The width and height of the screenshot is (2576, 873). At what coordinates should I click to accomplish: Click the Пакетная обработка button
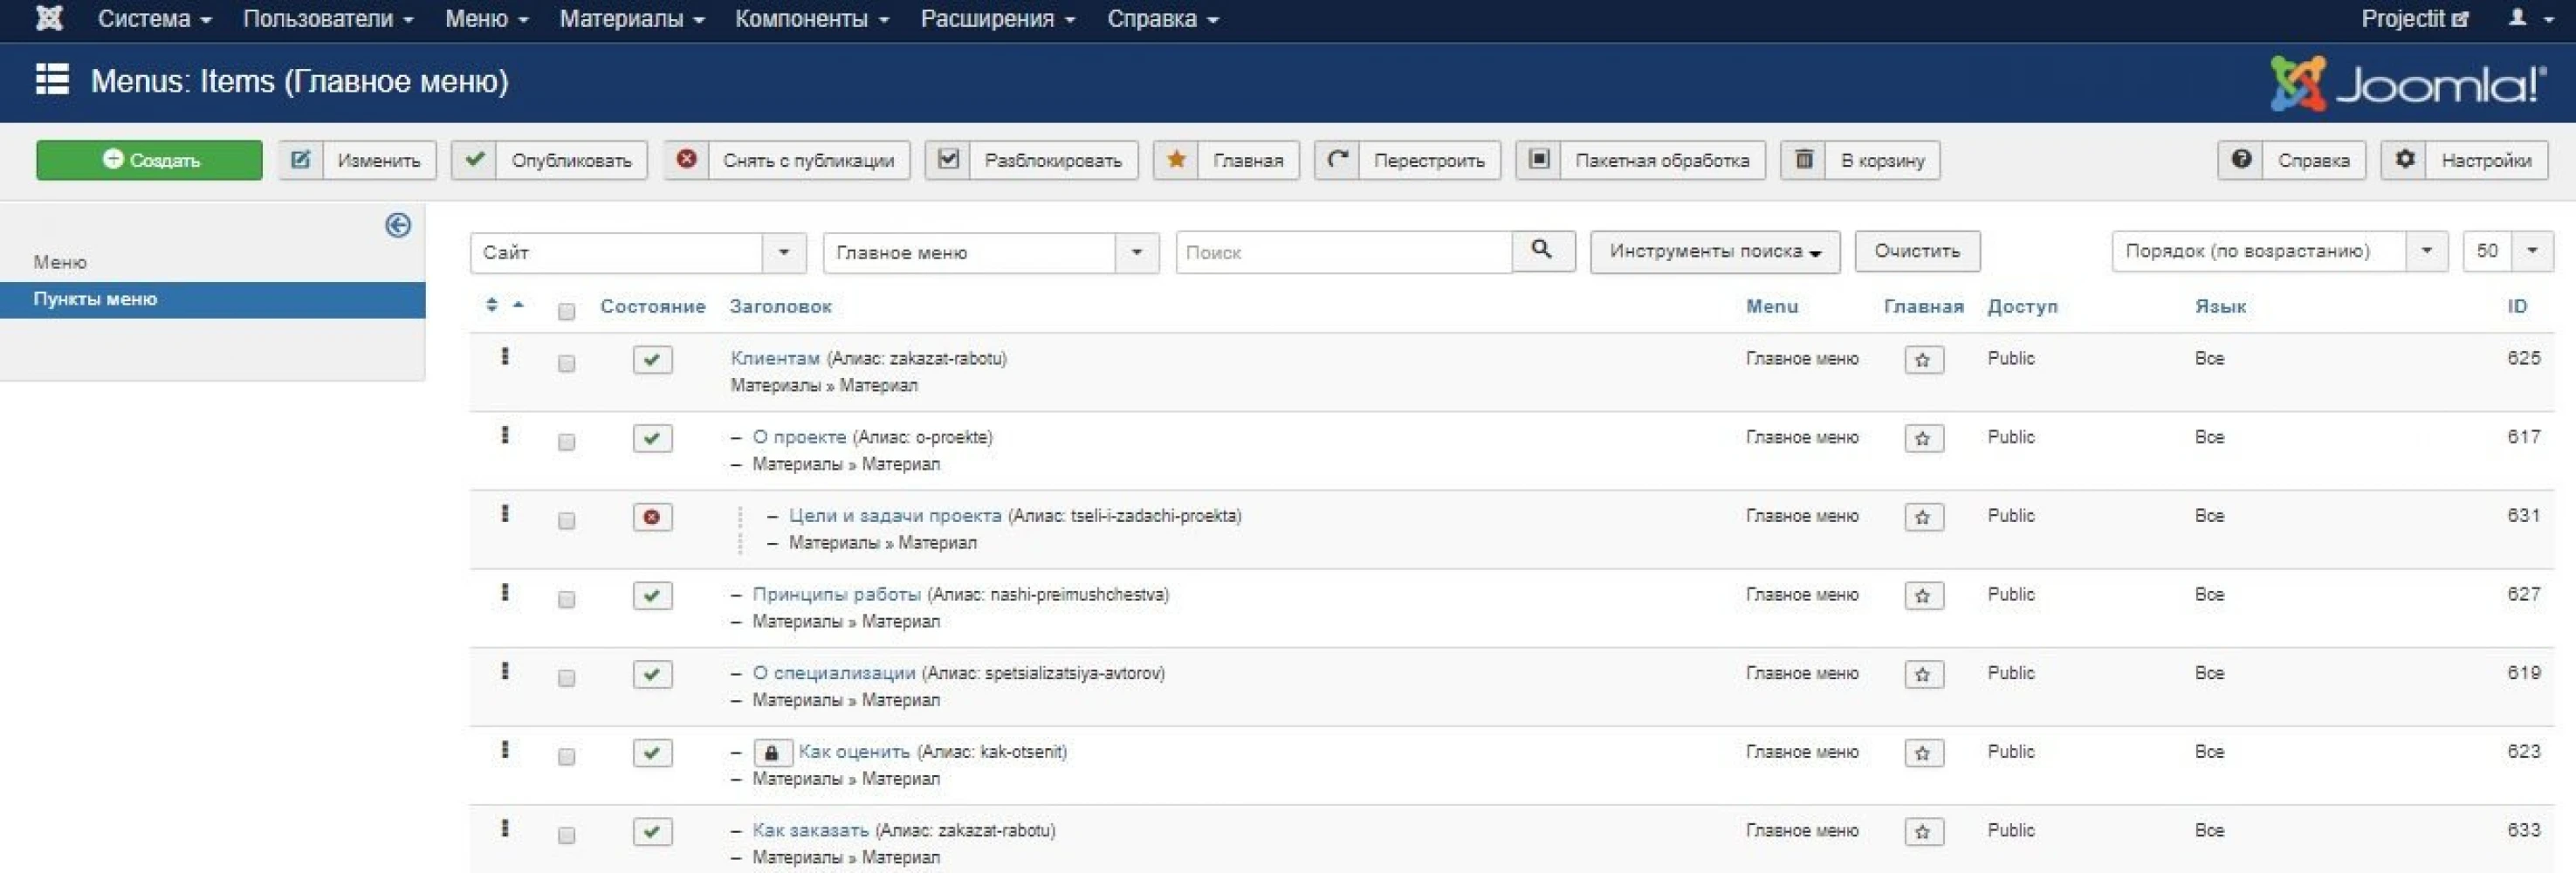(1640, 160)
